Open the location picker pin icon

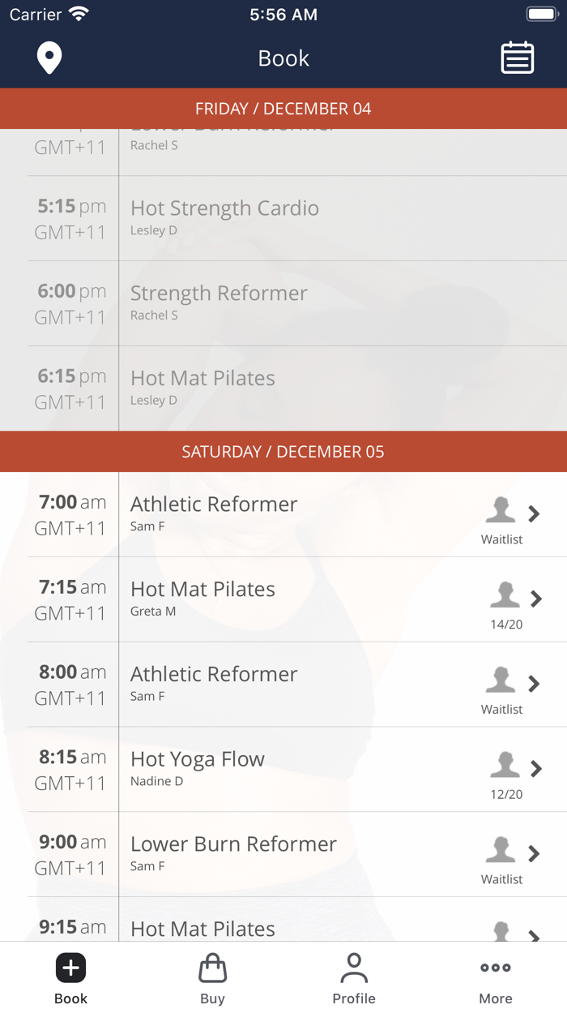(49, 58)
